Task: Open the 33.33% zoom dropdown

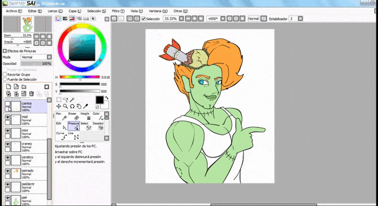Action: (181, 18)
